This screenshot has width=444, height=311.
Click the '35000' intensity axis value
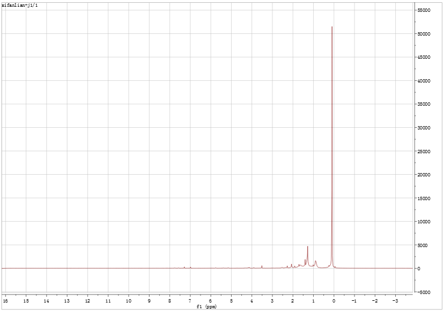(424, 104)
